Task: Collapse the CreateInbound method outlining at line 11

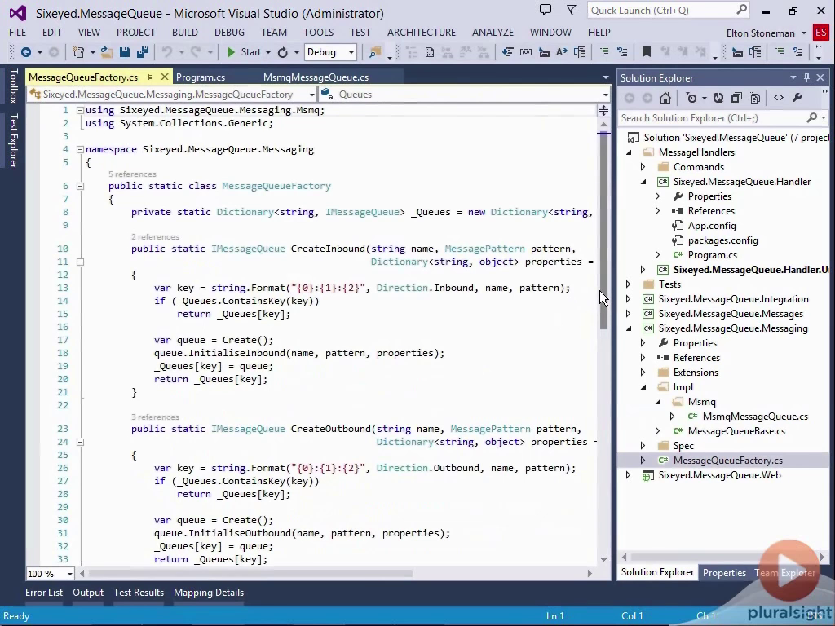Action: (x=80, y=262)
